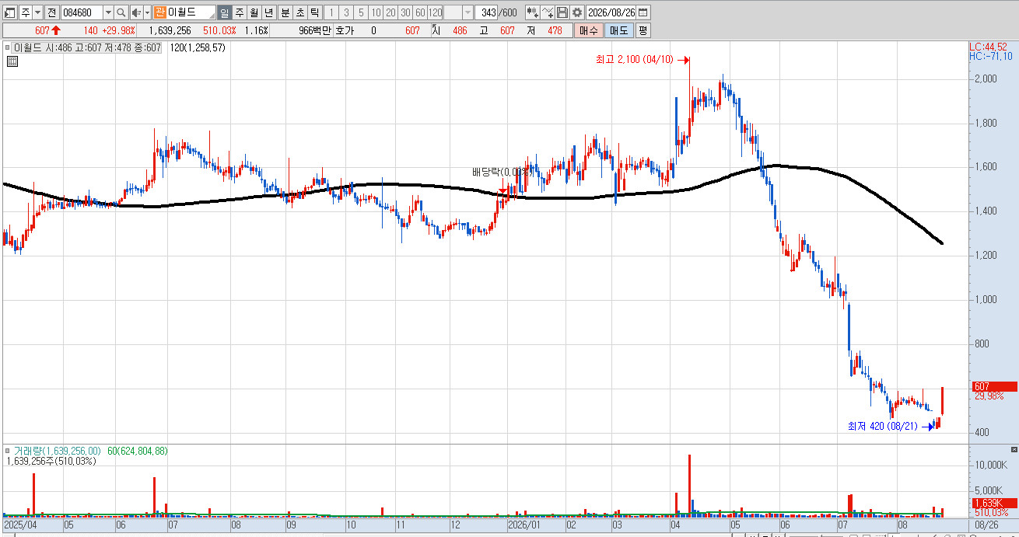Expand the custom interval dropdown arrow

pos(467,12)
